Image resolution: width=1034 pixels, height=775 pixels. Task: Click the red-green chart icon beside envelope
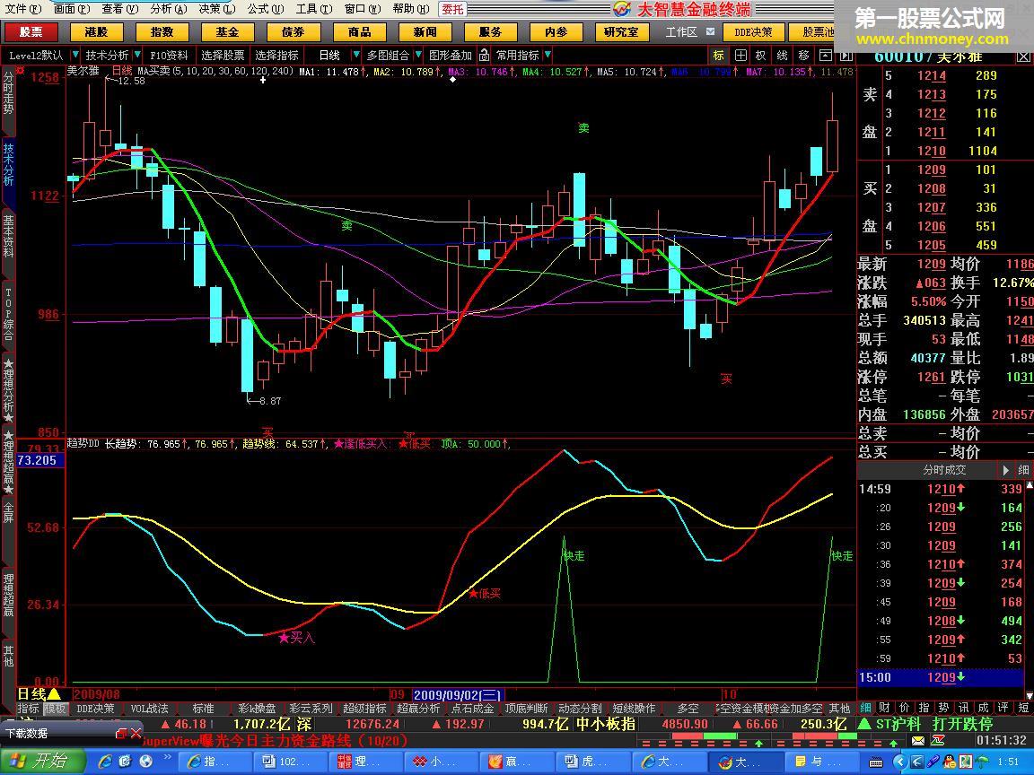pos(937,741)
